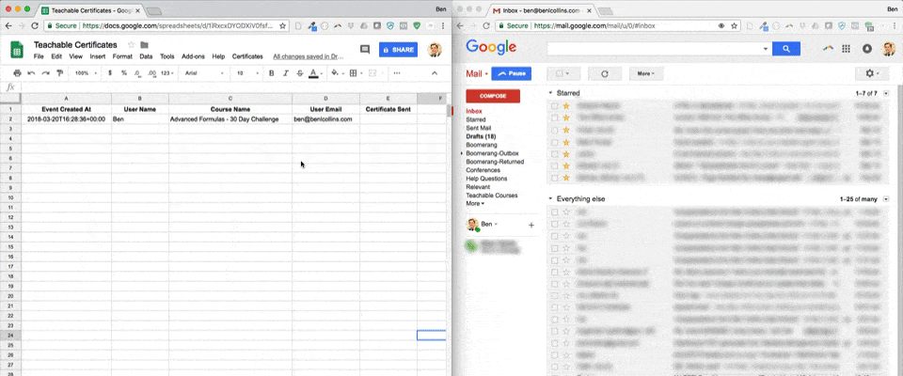The width and height of the screenshot is (903, 376).
Task: Click the red COMPOSE button
Action: click(x=493, y=96)
